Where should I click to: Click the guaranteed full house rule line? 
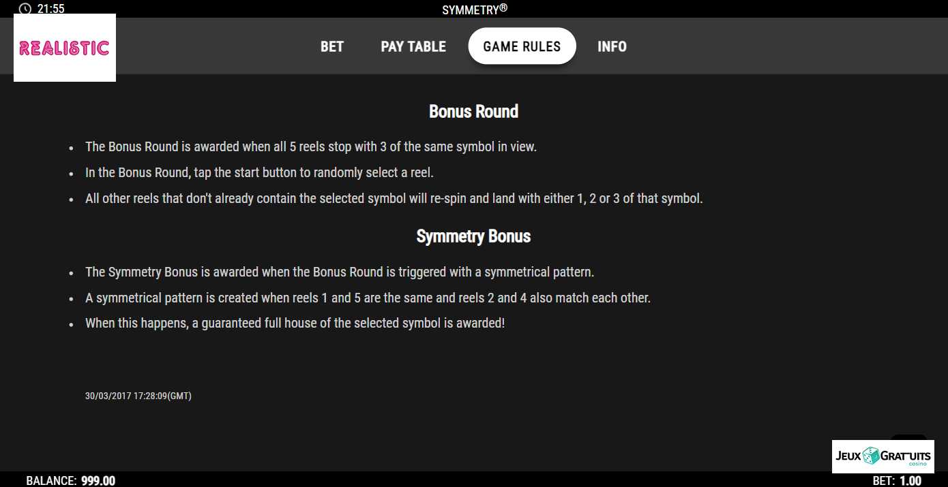click(x=295, y=323)
